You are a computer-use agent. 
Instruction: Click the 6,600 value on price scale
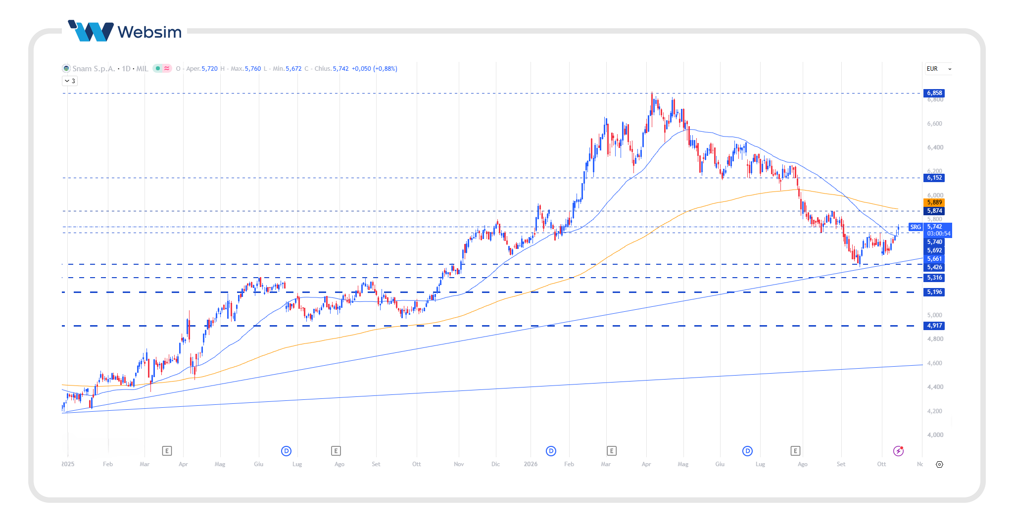point(935,124)
